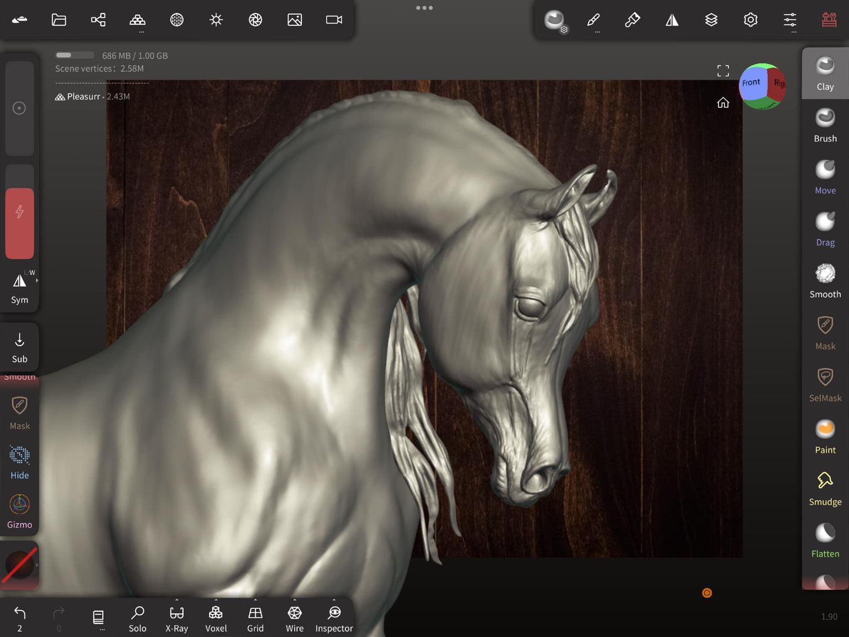Toggle Sub subtract mode

click(x=19, y=348)
